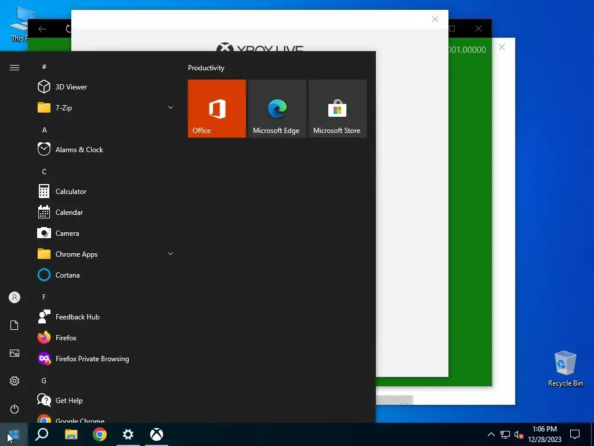
Task: Maximize the Xbox app window
Action: pyautogui.click(x=452, y=28)
